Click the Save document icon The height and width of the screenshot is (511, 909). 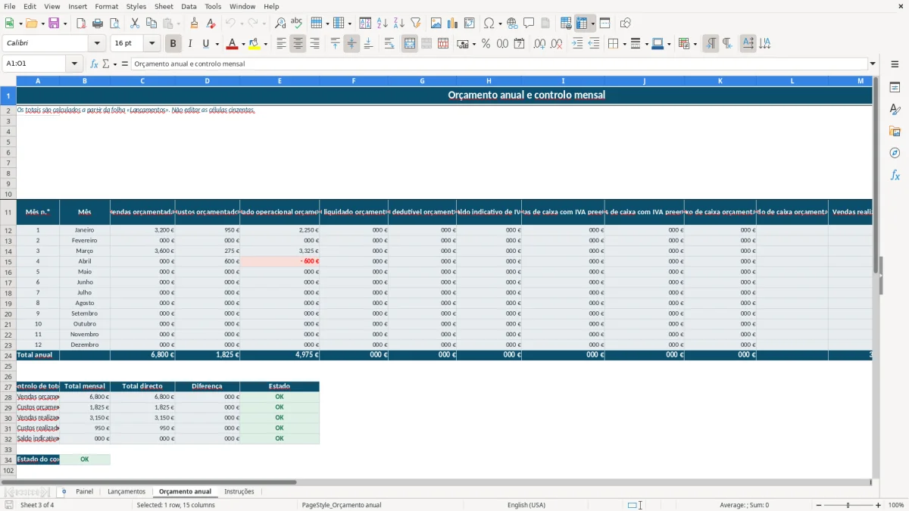coord(54,23)
